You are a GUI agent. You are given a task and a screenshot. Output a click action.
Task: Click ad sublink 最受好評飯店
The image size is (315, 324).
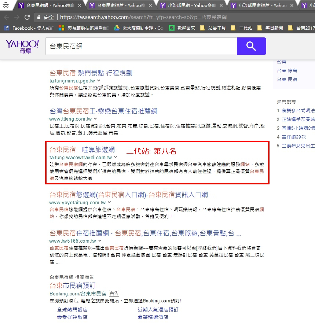(x=72, y=317)
